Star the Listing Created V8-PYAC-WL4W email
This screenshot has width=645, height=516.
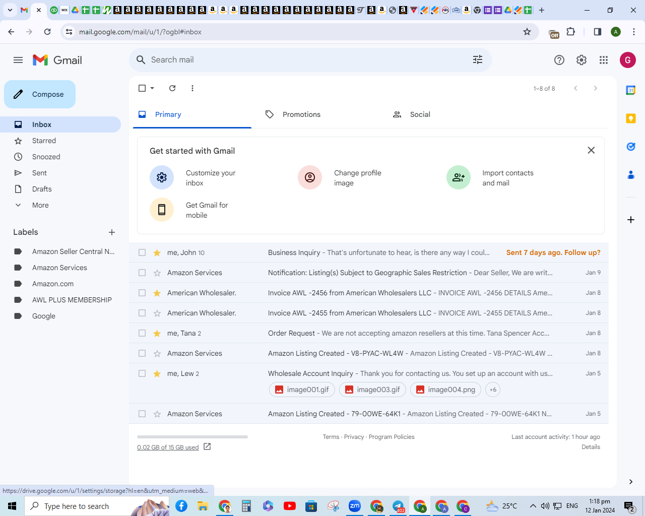pyautogui.click(x=157, y=353)
